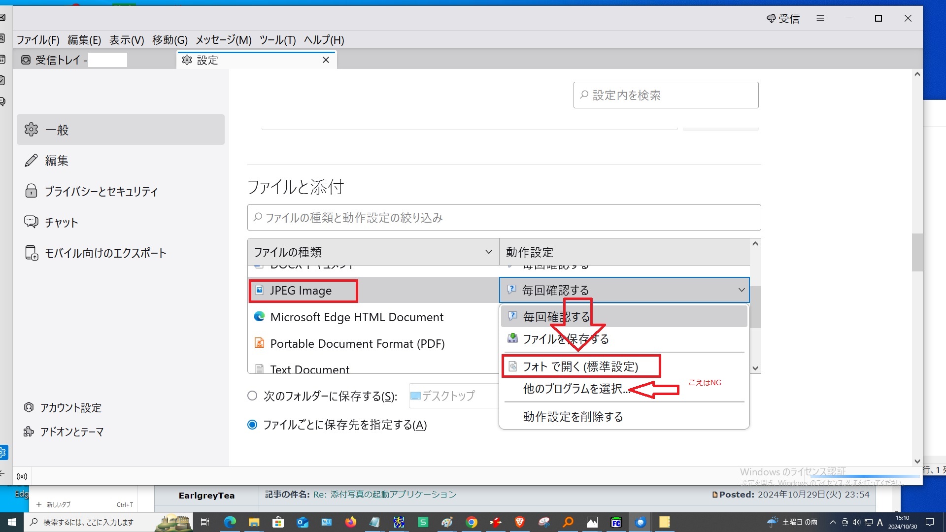
Task: Click the 編集 pencil icon in sidebar
Action: pos(31,161)
